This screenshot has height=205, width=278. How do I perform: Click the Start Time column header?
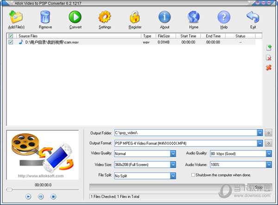coord(188,36)
